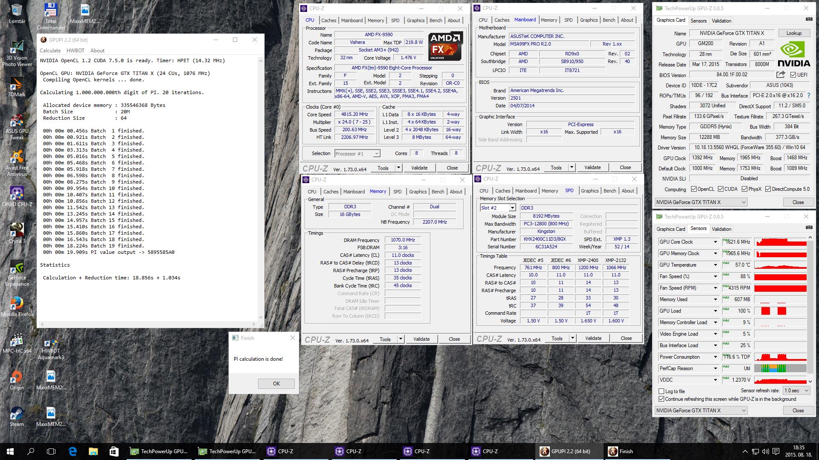
Task: Open the Calculate menu in GPUPI
Action: click(50, 50)
